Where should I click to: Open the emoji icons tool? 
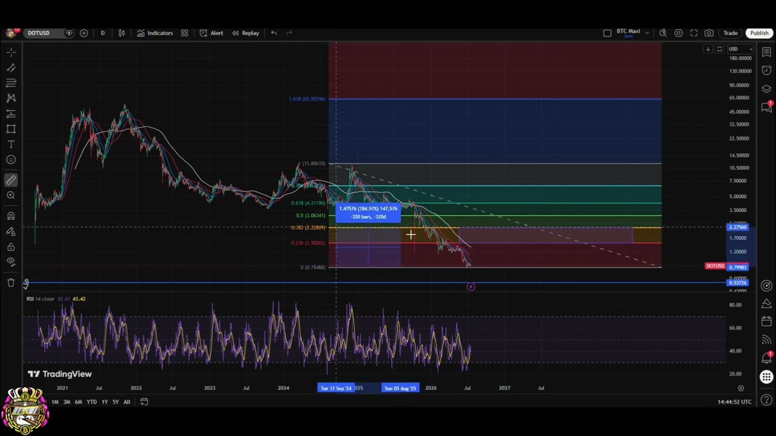point(11,160)
